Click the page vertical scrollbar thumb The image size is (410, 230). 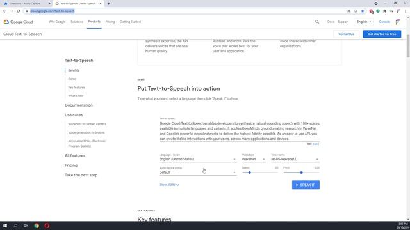[x=408, y=46]
